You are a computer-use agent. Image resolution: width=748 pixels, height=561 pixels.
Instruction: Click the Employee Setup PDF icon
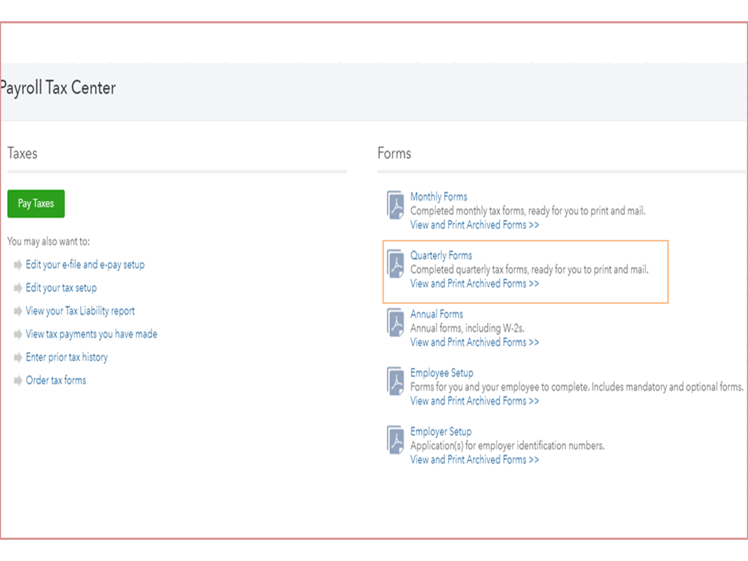(396, 381)
